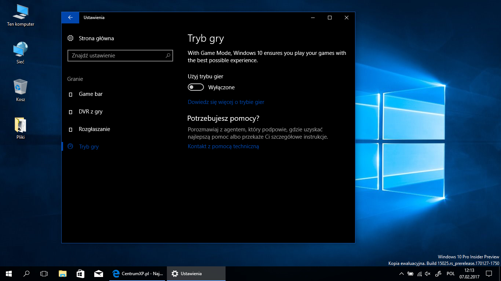501x281 pixels.
Task: Select the DVR z gry sidebar icon
Action: coord(70,112)
